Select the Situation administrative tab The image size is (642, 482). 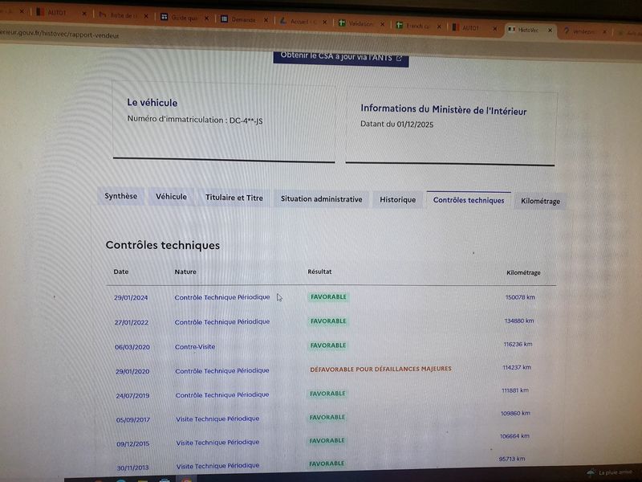pos(322,198)
